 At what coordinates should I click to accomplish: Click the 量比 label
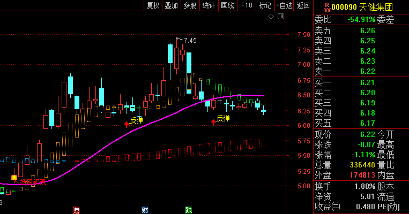[385, 165]
